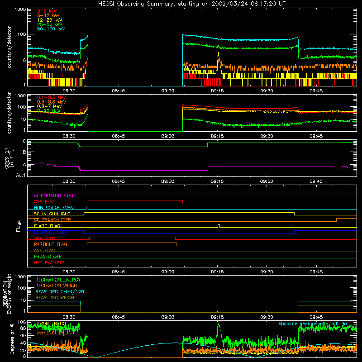Click the NON_SOLAR_EVENT flag label
Screen dimensions: 362x362
pos(55,208)
